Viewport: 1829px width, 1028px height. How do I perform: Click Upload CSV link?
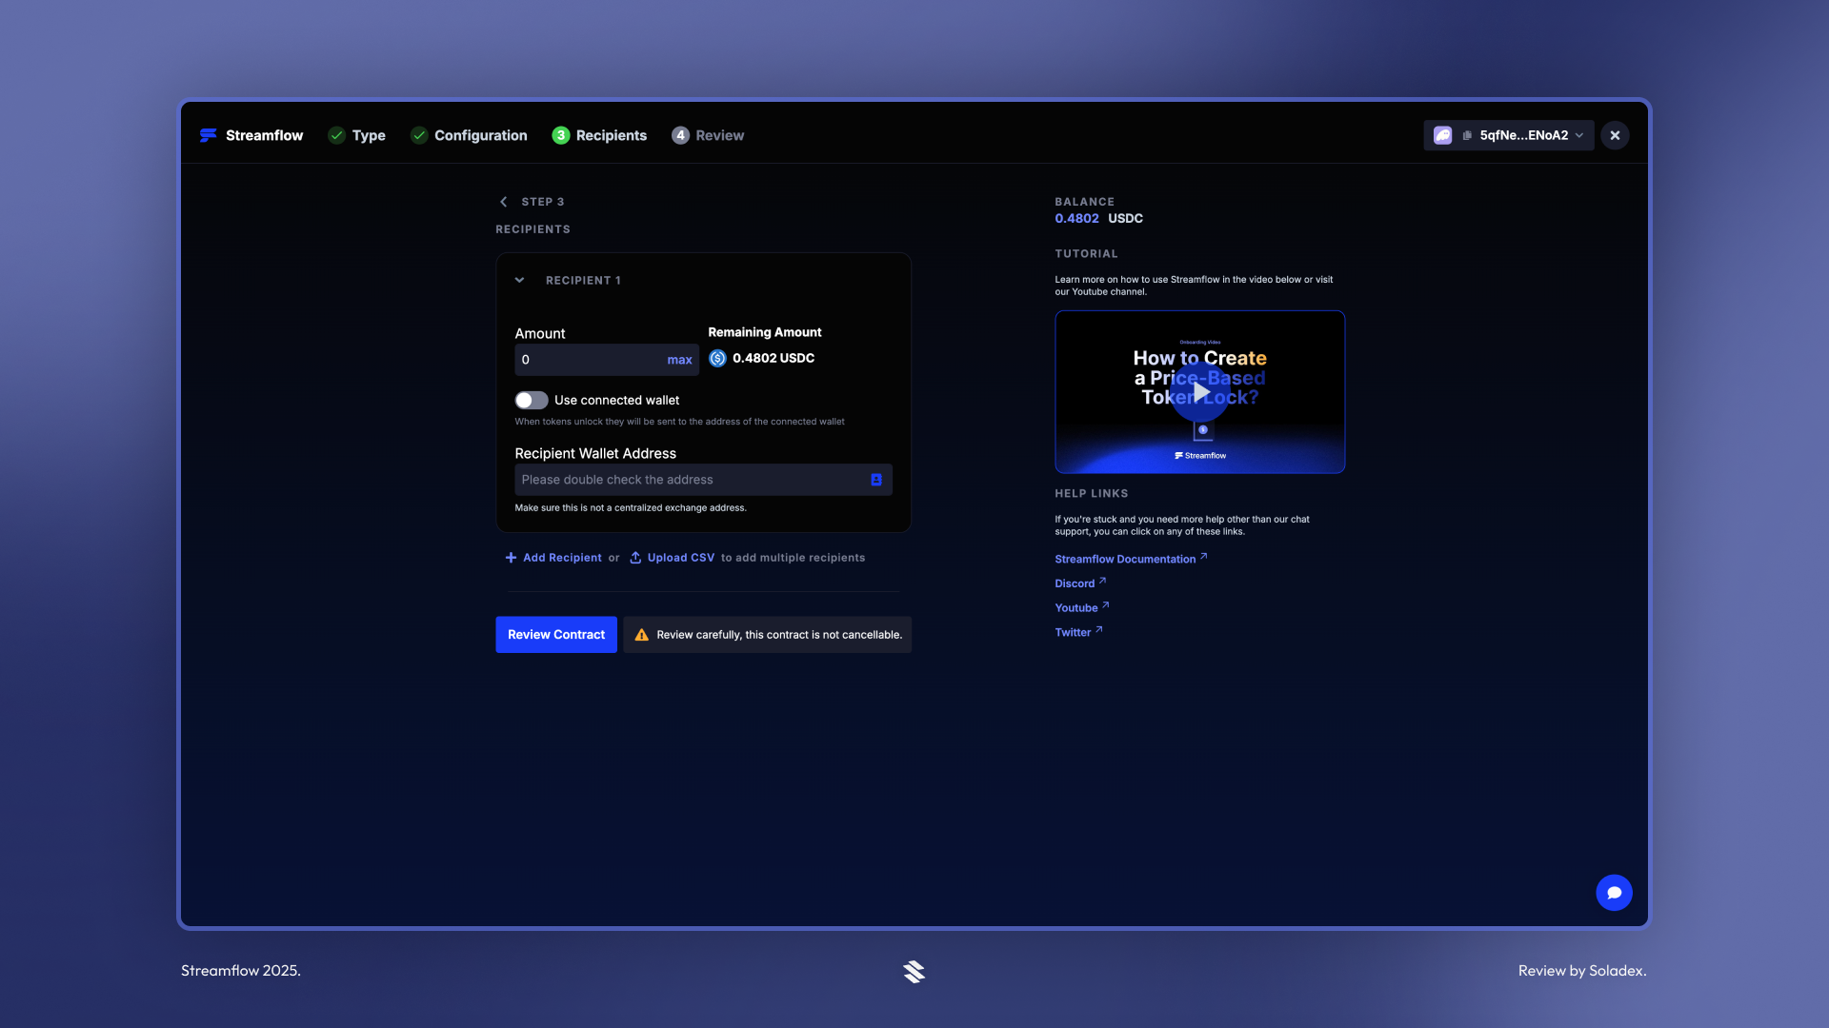(672, 558)
